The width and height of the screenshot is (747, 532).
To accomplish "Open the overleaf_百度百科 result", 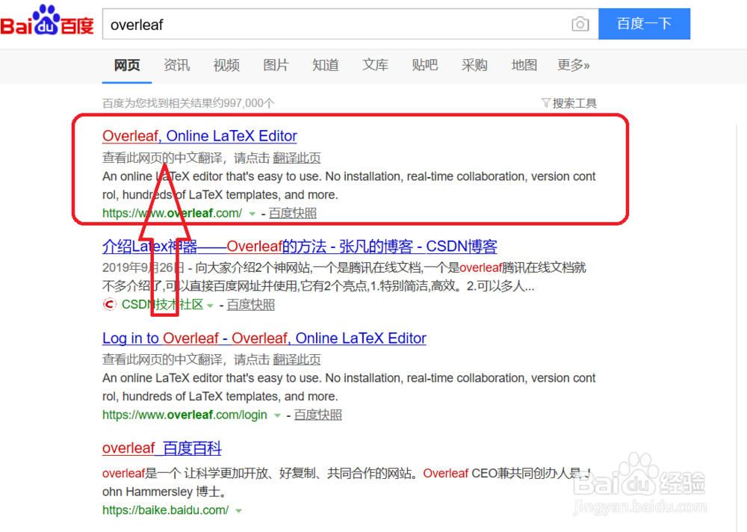I will (x=162, y=448).
